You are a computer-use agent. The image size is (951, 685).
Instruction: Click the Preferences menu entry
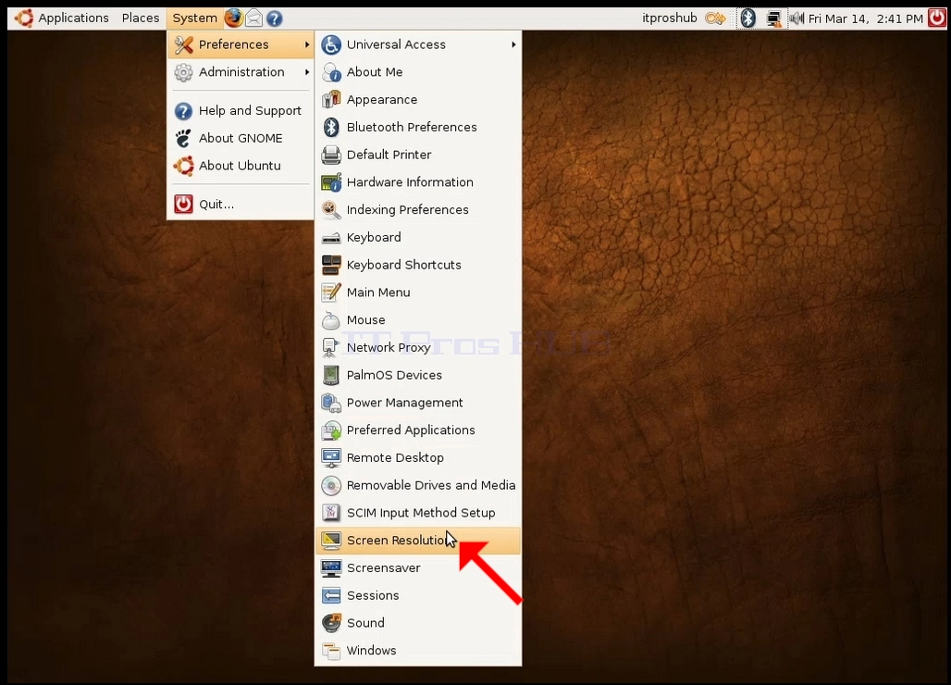tap(241, 44)
